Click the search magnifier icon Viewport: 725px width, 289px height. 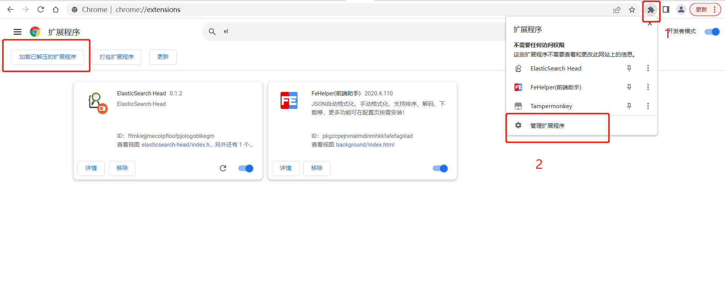coord(212,32)
